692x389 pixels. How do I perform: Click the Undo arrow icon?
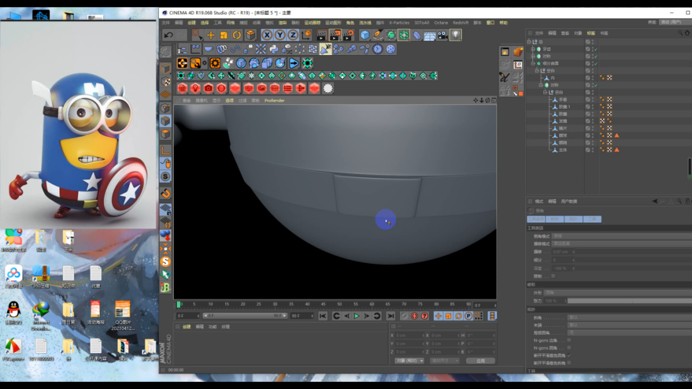[168, 35]
